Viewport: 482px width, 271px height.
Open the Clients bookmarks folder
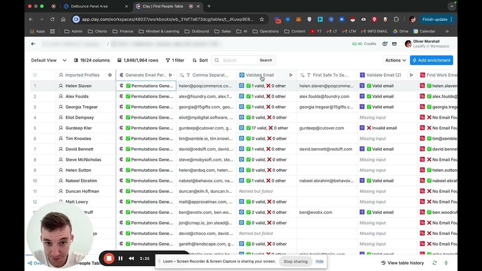(x=97, y=31)
